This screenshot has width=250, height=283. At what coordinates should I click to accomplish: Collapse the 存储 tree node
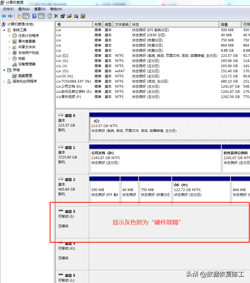coord(4,70)
